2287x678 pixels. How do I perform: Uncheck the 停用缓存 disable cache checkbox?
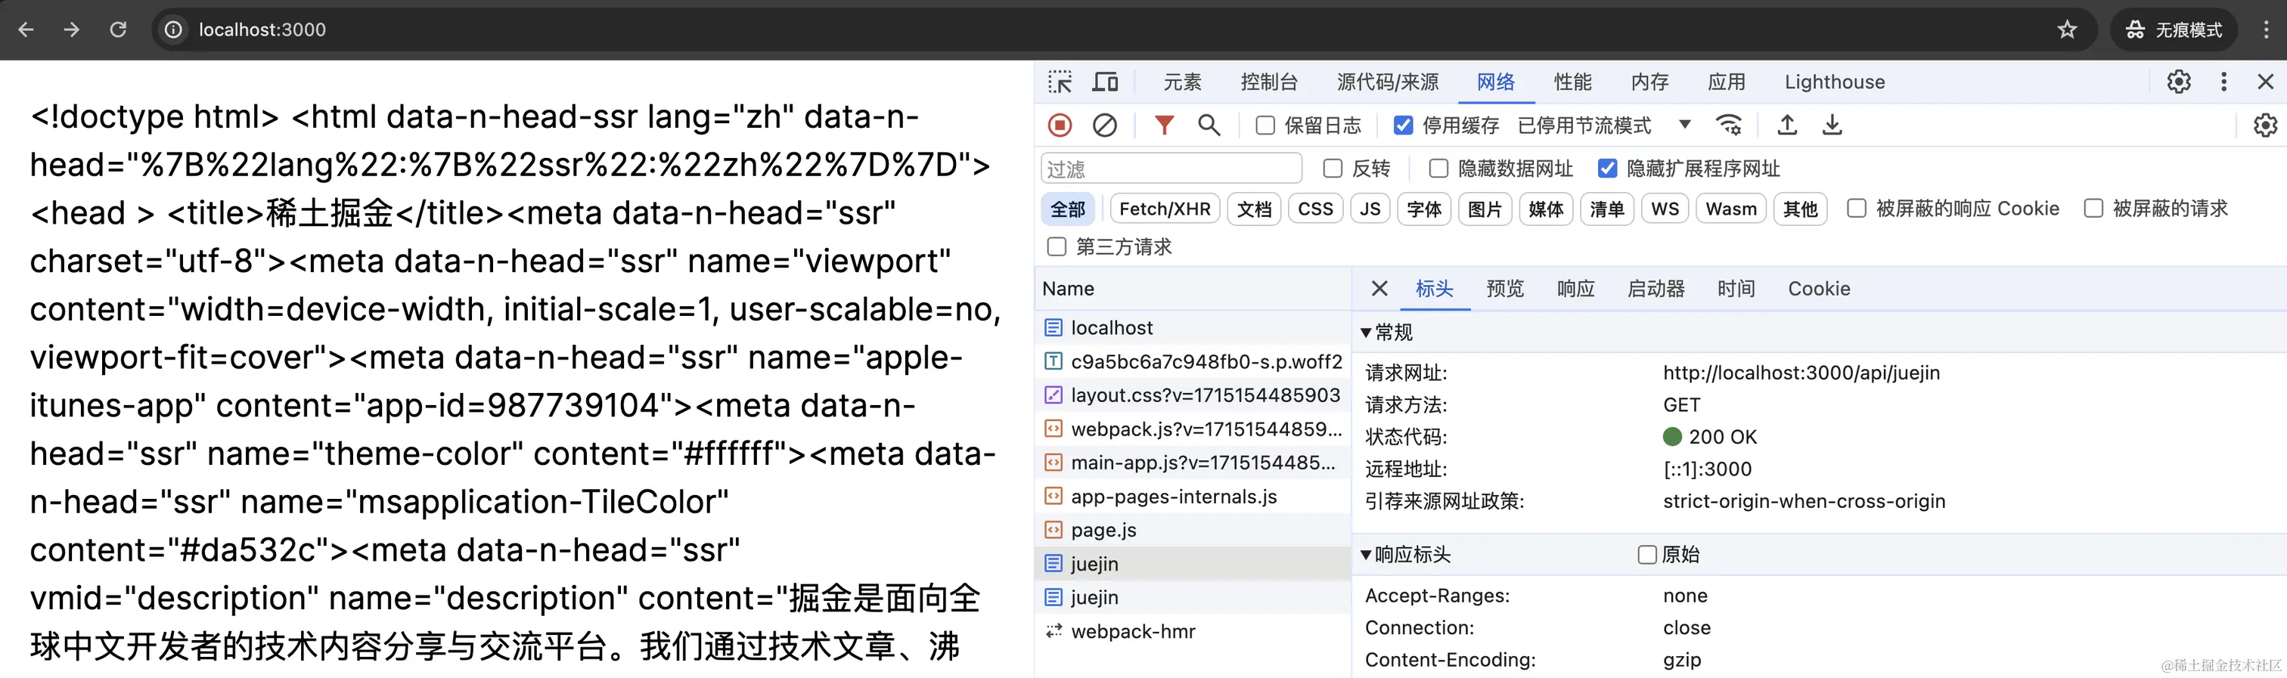(1403, 125)
